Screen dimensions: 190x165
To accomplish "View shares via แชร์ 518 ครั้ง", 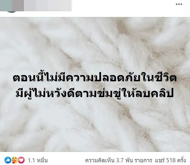I will click(x=170, y=161).
